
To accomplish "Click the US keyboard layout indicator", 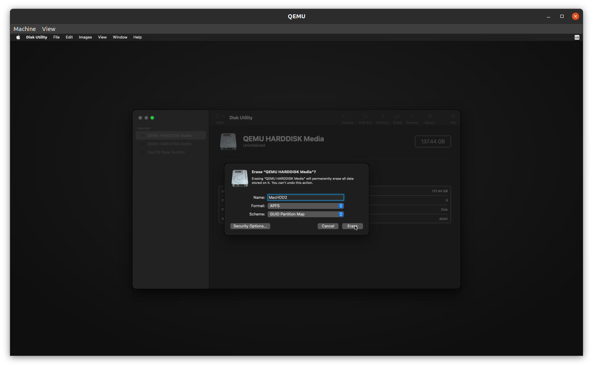I will pyautogui.click(x=576, y=37).
